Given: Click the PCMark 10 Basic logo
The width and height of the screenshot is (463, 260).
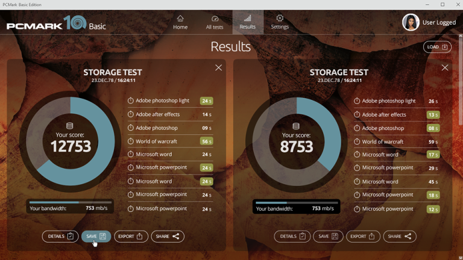Looking at the screenshot, I should pyautogui.click(x=56, y=23).
